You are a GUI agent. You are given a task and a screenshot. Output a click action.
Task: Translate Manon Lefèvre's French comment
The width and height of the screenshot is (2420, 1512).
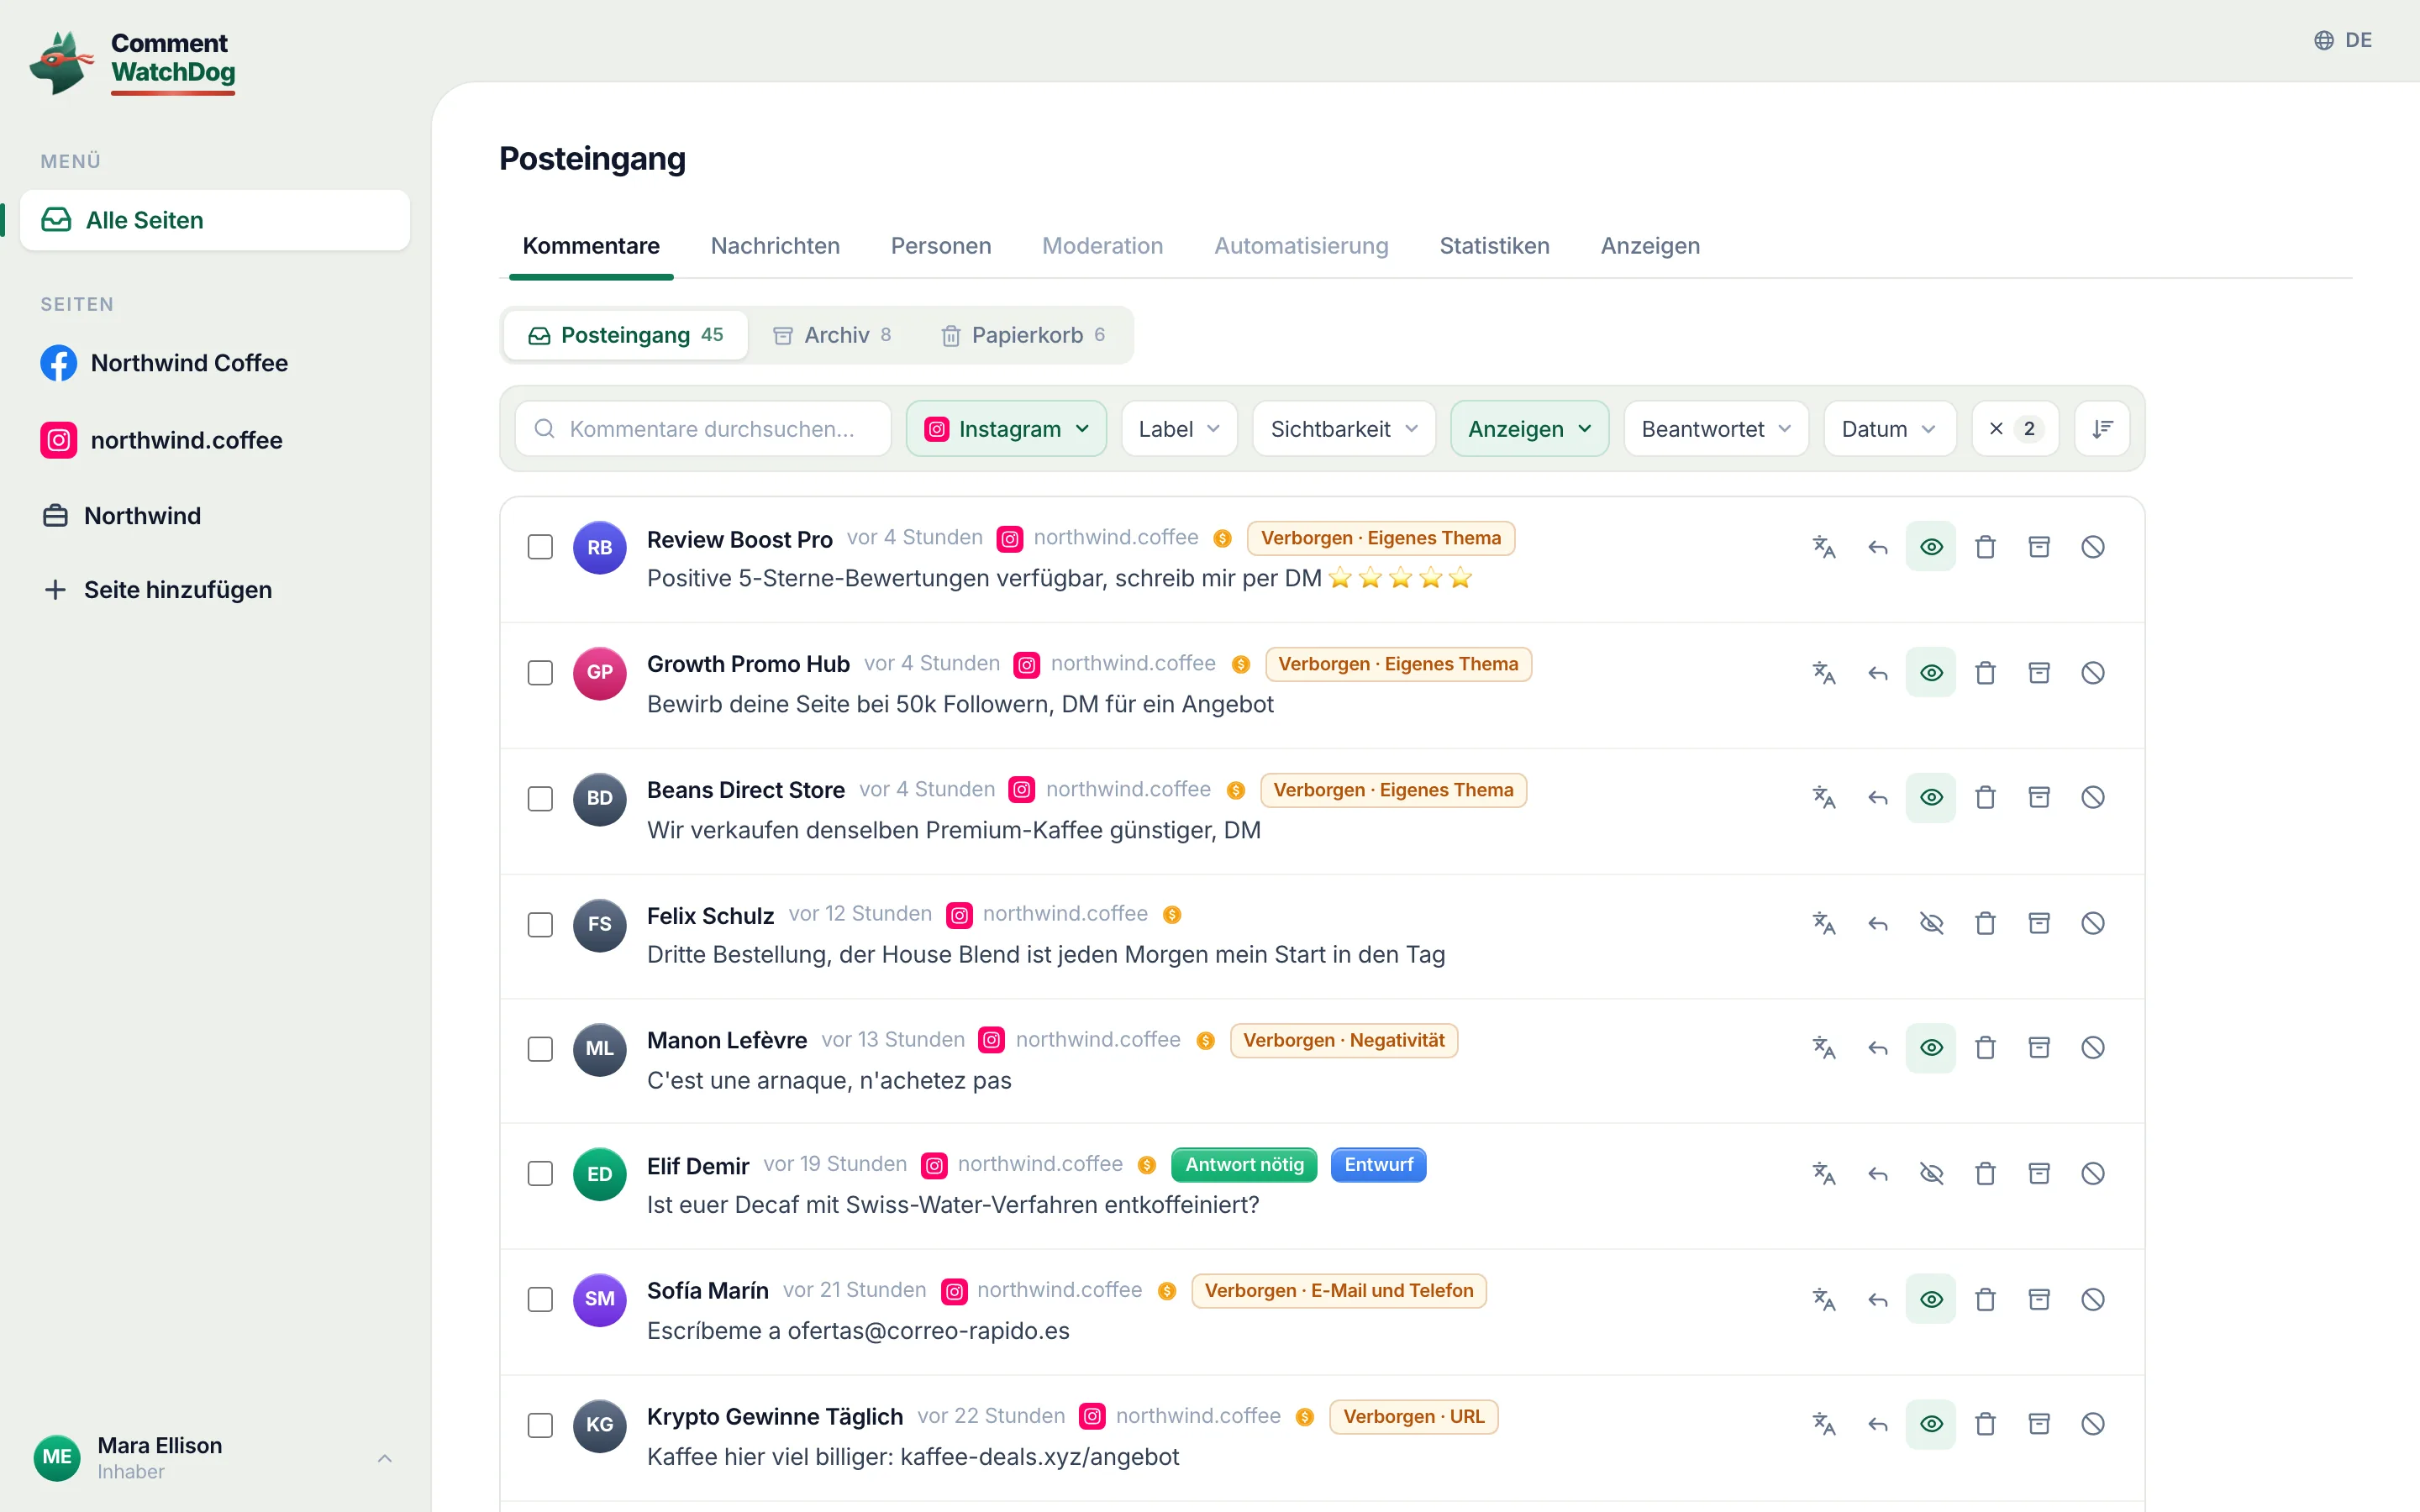(1824, 1047)
